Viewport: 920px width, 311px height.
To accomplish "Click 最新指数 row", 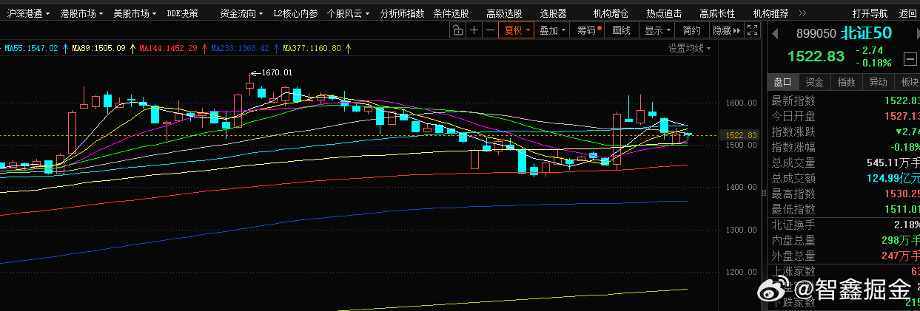I will pyautogui.click(x=844, y=100).
